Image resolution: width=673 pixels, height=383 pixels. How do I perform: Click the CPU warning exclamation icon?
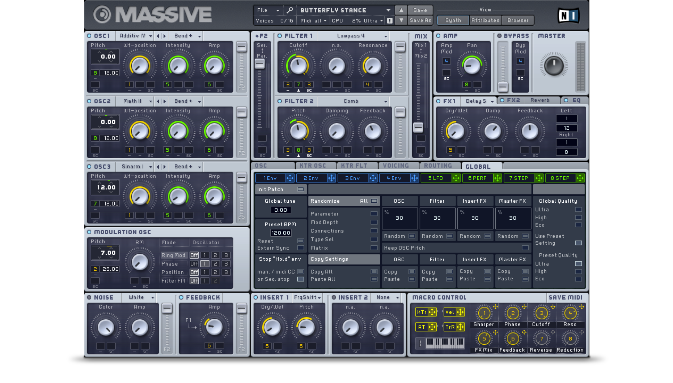(x=390, y=21)
